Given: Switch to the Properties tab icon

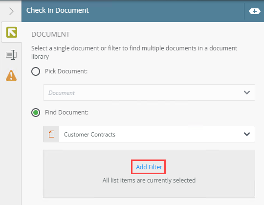Looking at the screenshot, I should point(11,55).
